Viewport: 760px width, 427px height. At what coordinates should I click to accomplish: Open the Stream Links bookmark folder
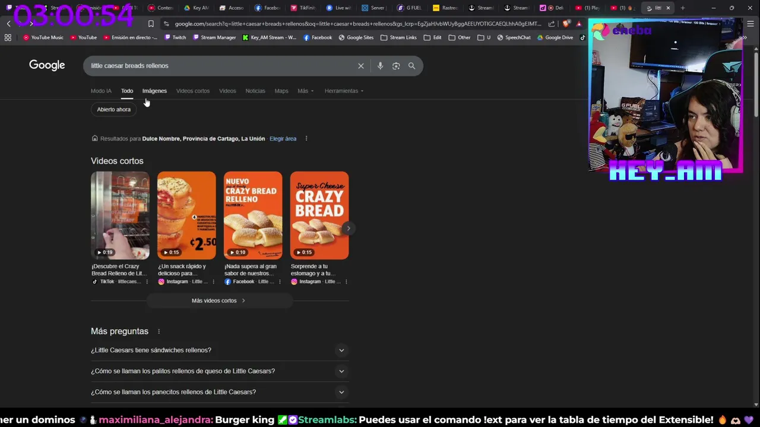click(398, 37)
